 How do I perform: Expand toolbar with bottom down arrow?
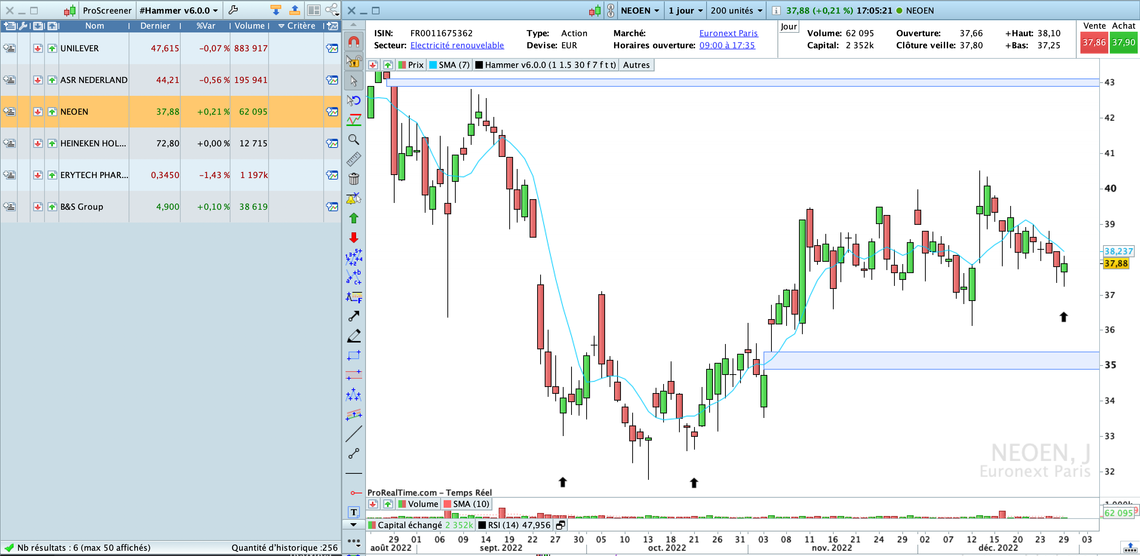pyautogui.click(x=353, y=525)
